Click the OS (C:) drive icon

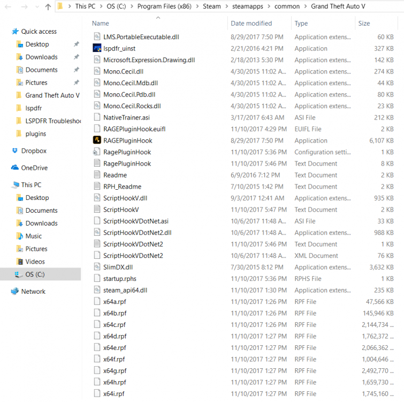click(19, 274)
